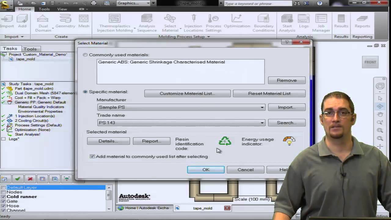Click the Injection Locations ribbon icon

(193, 23)
